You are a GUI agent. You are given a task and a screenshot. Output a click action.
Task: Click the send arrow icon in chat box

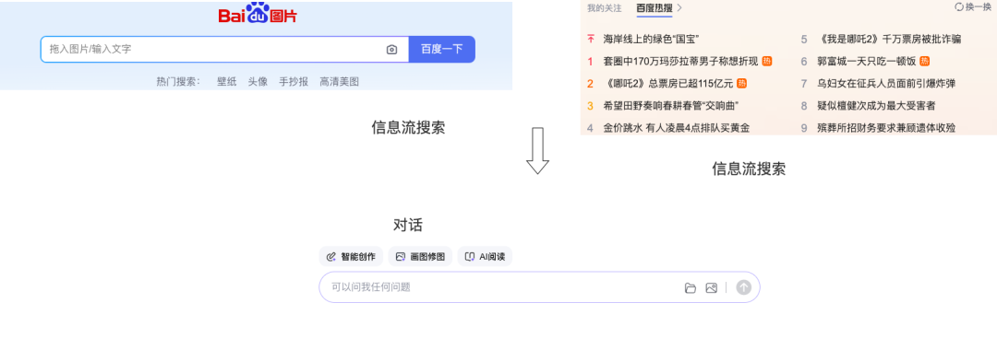coord(743,287)
